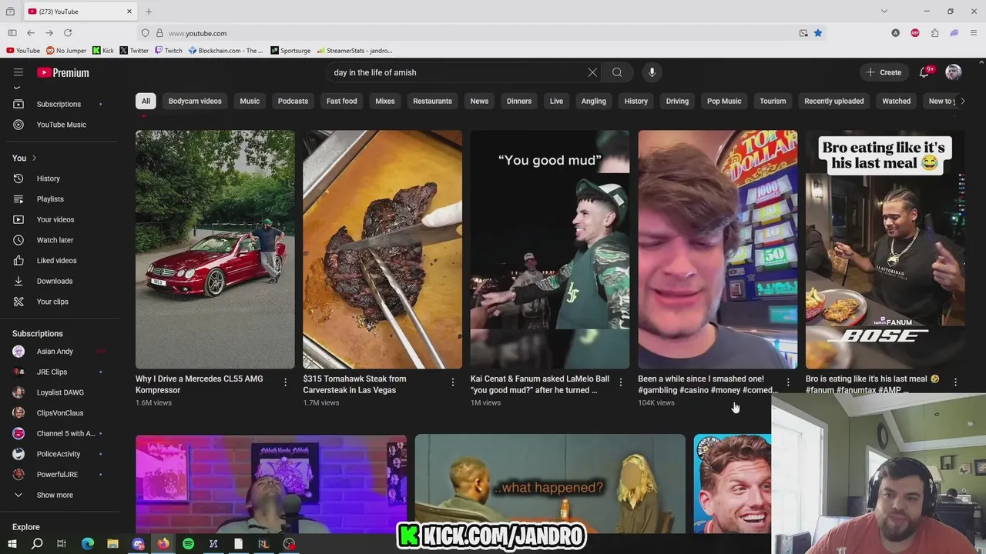Open the browser application menu
Screen dimensions: 986x554
974,33
